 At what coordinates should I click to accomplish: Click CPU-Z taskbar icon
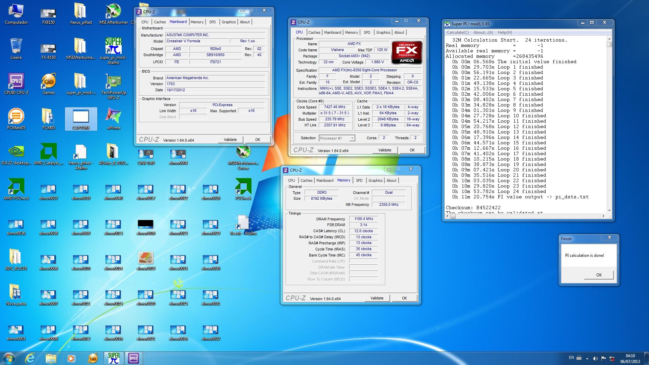coord(134,358)
